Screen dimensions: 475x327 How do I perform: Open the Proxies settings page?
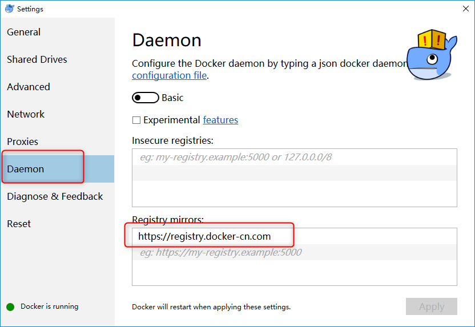pos(22,142)
